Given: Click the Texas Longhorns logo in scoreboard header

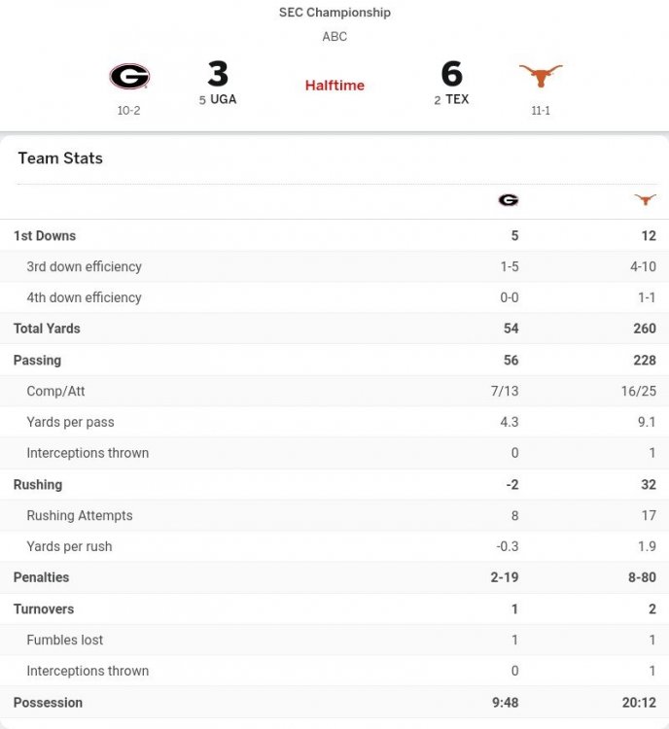Looking at the screenshot, I should click(x=541, y=76).
